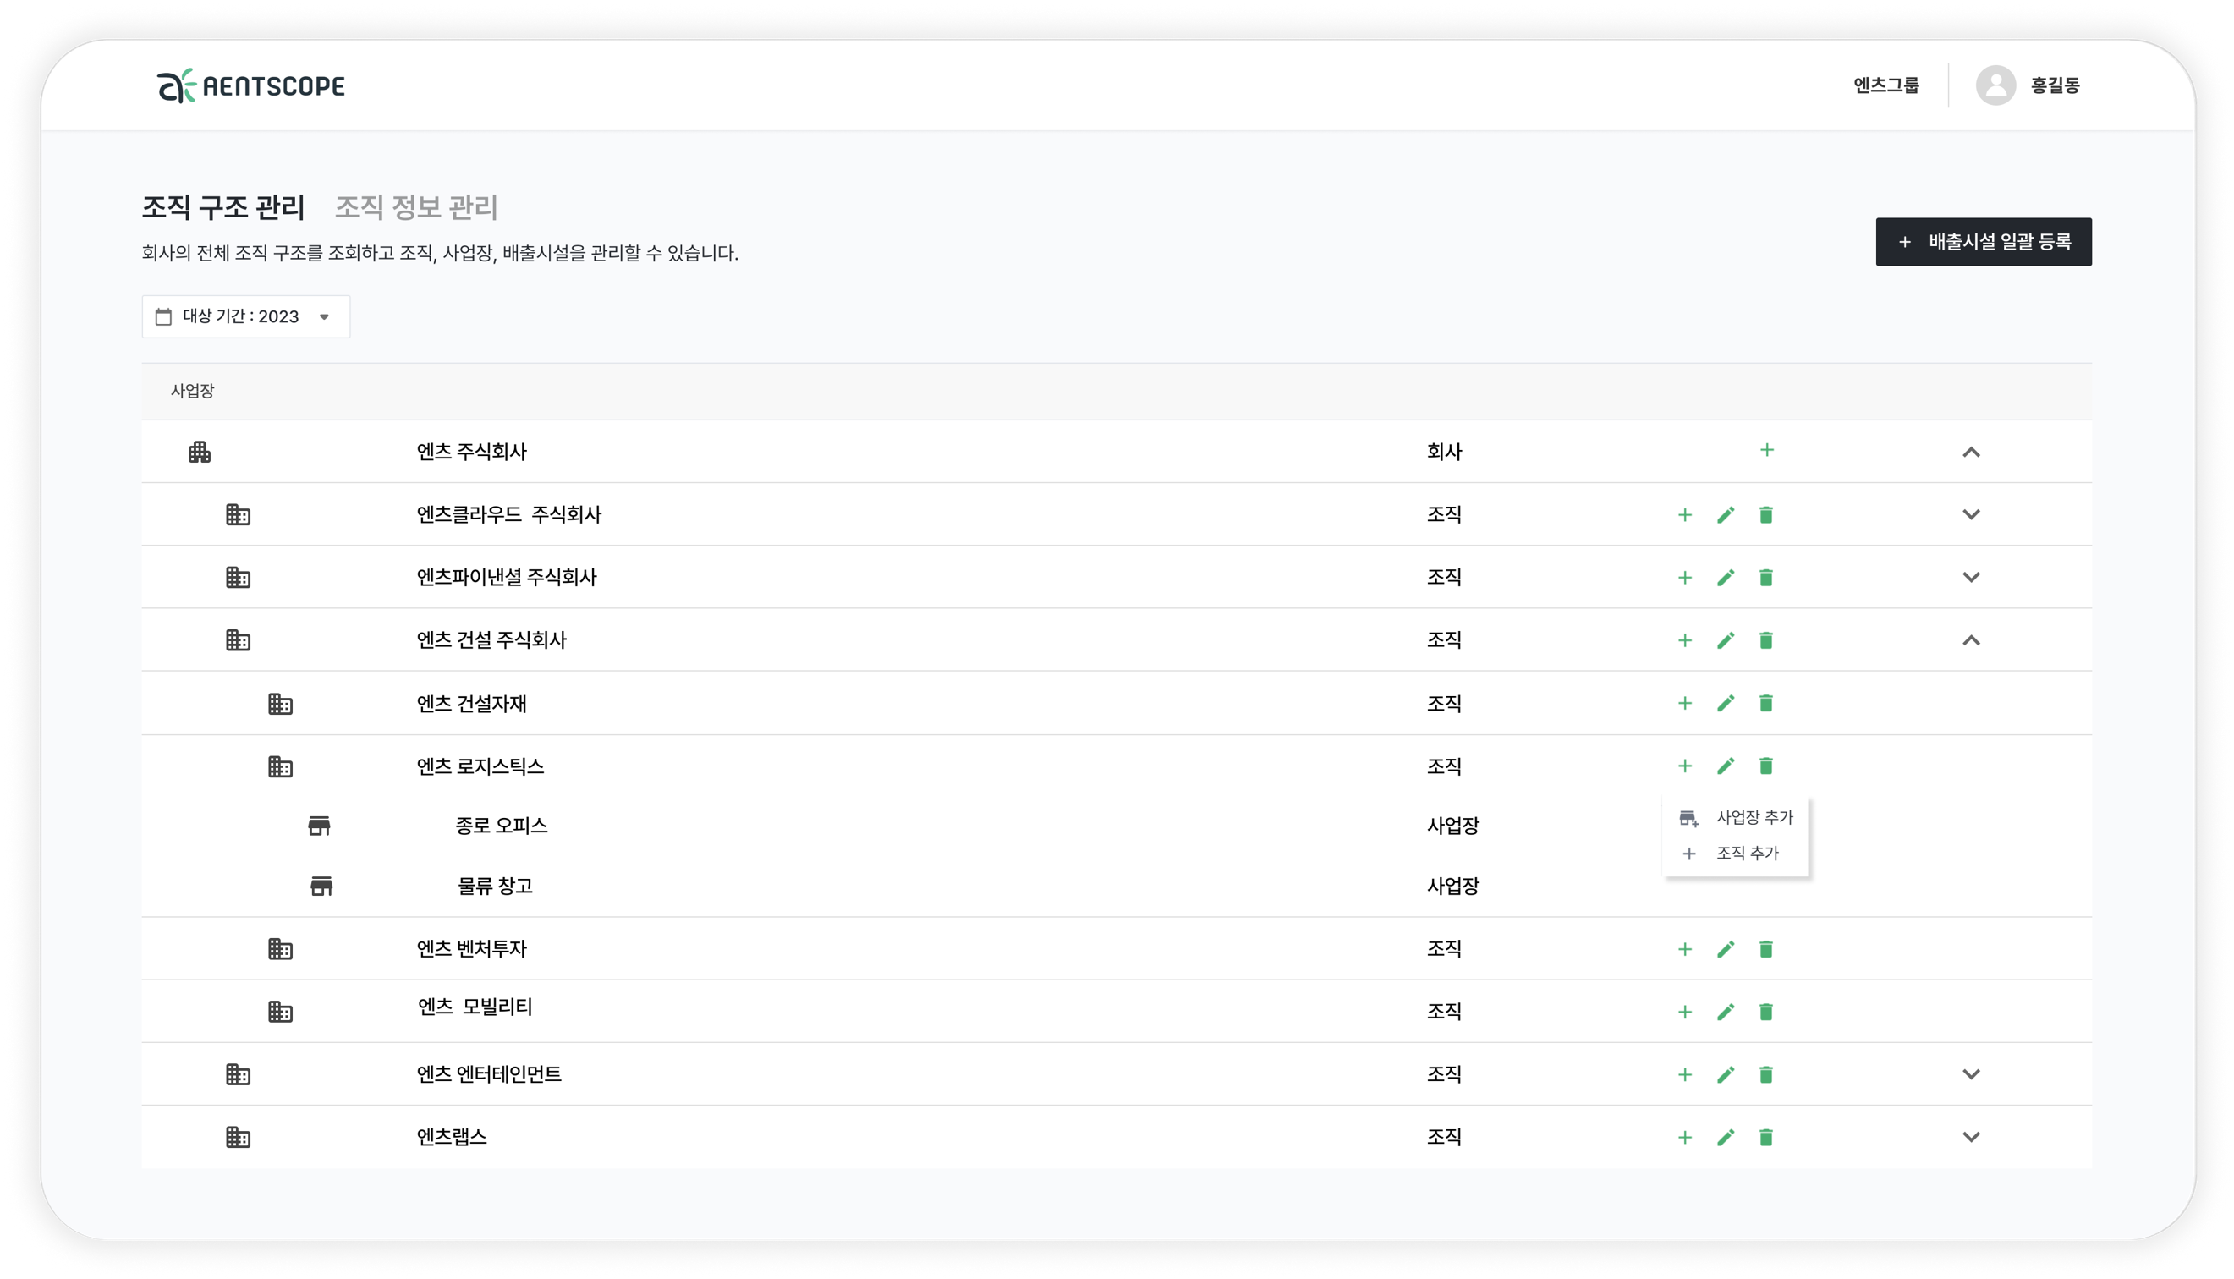2234x1279 pixels.
Task: Collapse the 엔츠 주식회사 tree row
Action: [1971, 453]
